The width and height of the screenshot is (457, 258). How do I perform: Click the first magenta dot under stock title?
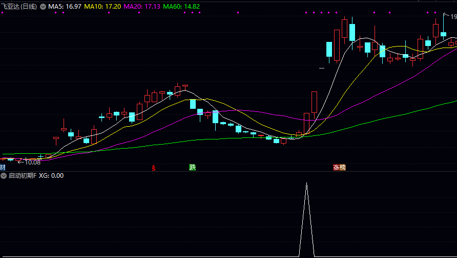2,12
